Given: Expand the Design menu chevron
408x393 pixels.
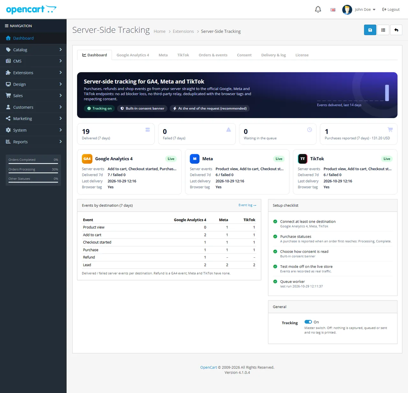Looking at the screenshot, I should click(x=61, y=84).
